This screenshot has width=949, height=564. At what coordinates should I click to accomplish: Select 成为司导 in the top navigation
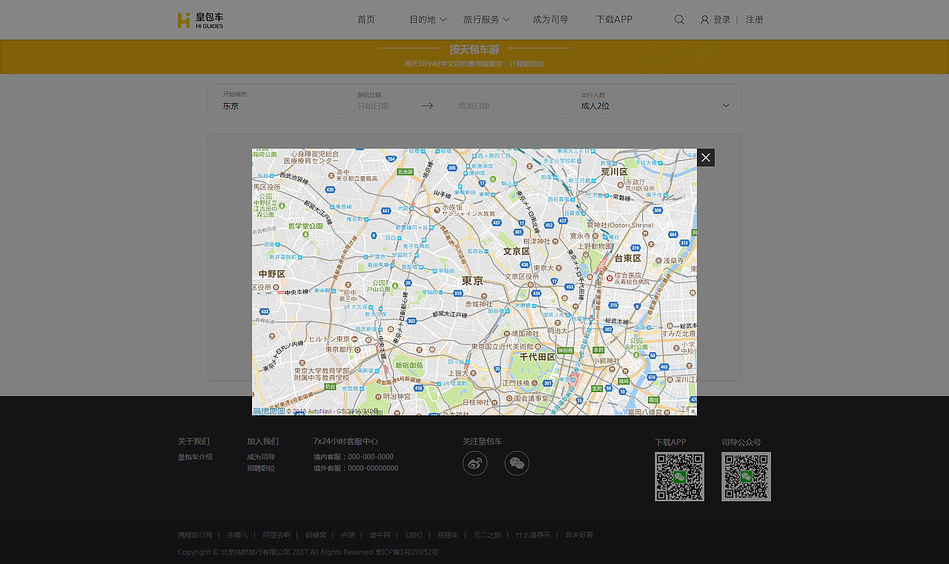pyautogui.click(x=550, y=20)
